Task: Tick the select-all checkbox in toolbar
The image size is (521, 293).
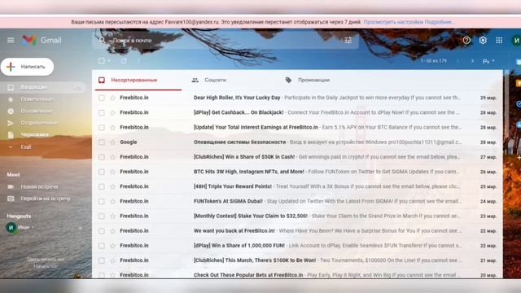Action: click(102, 61)
